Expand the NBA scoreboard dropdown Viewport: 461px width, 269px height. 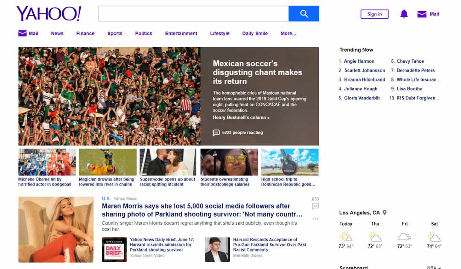click(434, 268)
